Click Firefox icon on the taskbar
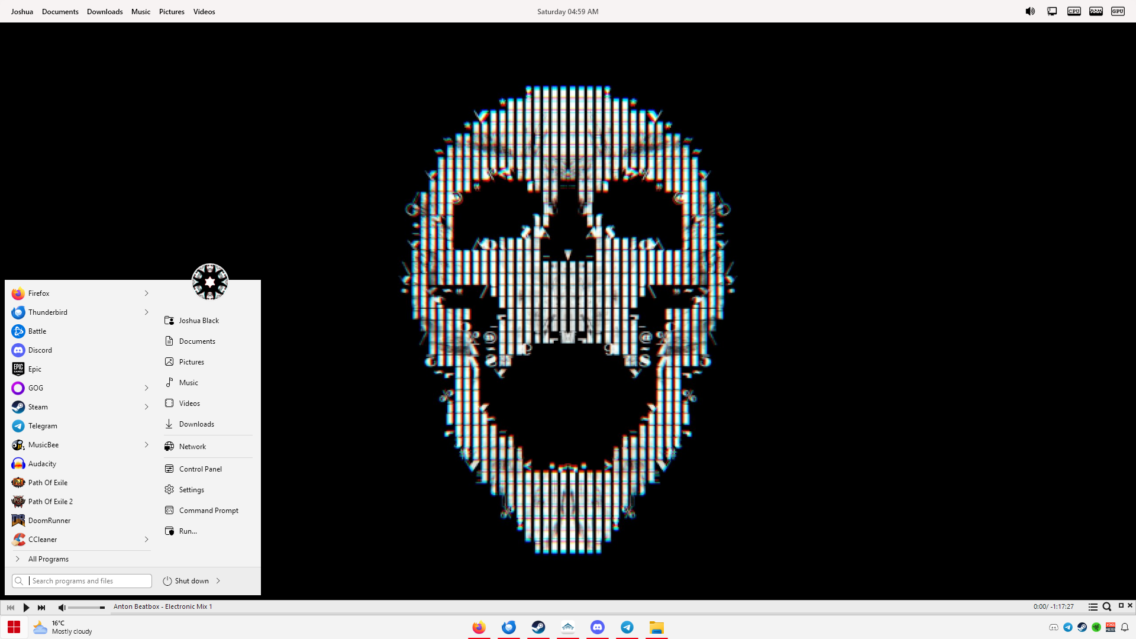Viewport: 1136px width, 639px height. click(x=479, y=627)
